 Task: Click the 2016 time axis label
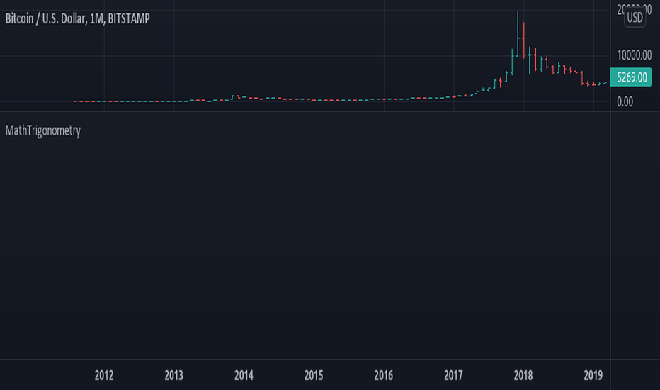(383, 375)
